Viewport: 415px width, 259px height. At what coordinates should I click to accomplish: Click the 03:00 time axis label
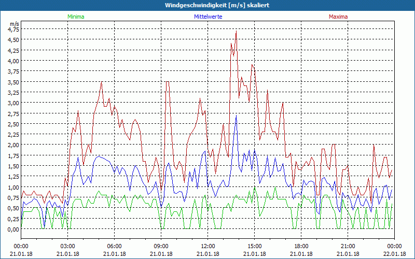(68, 247)
